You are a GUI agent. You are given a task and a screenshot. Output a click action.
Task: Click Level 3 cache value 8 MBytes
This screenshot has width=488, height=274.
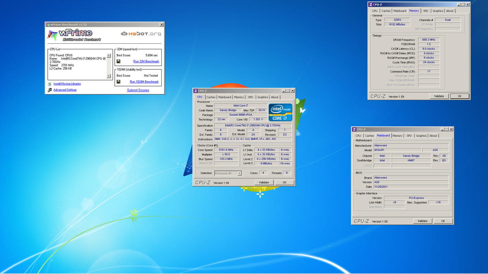(x=266, y=163)
